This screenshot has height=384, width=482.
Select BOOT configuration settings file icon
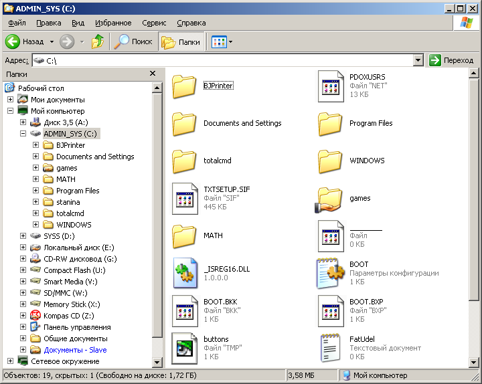pos(331,273)
